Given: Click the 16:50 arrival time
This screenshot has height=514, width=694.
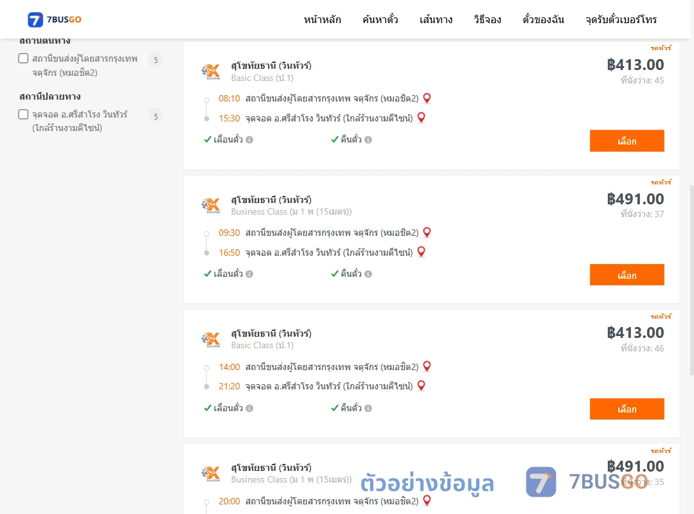Looking at the screenshot, I should pos(229,253).
